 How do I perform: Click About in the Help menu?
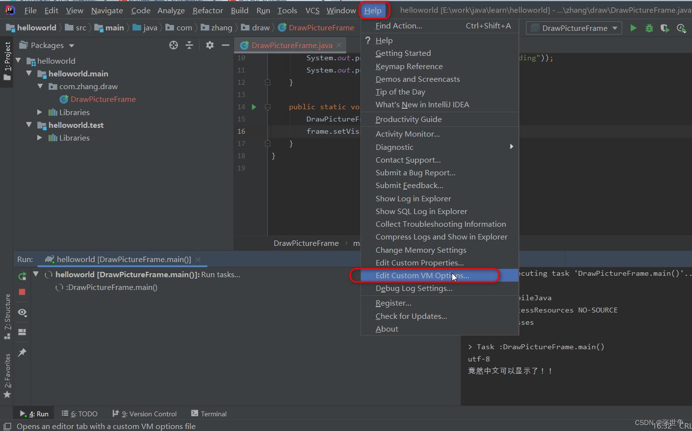pos(440,329)
